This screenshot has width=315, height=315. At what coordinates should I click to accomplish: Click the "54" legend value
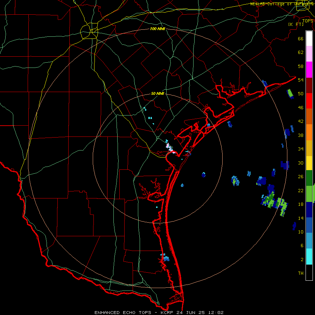[x=301, y=80]
